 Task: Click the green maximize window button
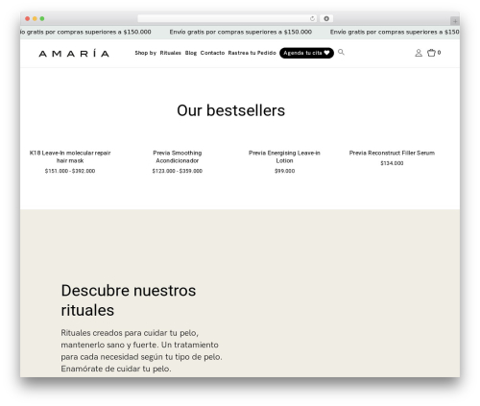42,19
